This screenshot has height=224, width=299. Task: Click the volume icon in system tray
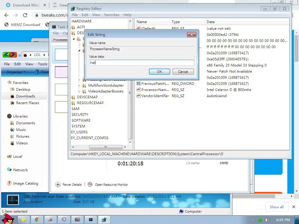pyautogui.click(x=267, y=220)
